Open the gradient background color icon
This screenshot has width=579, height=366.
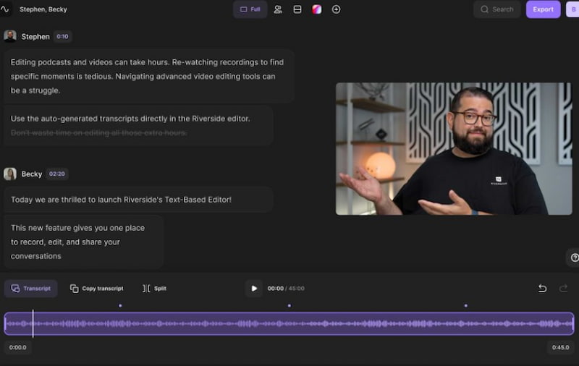click(x=317, y=9)
